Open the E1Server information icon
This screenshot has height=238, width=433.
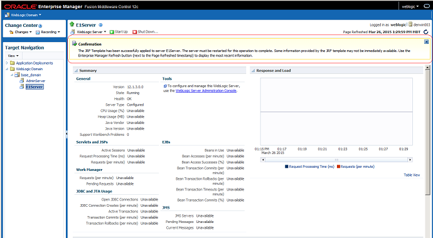100,25
